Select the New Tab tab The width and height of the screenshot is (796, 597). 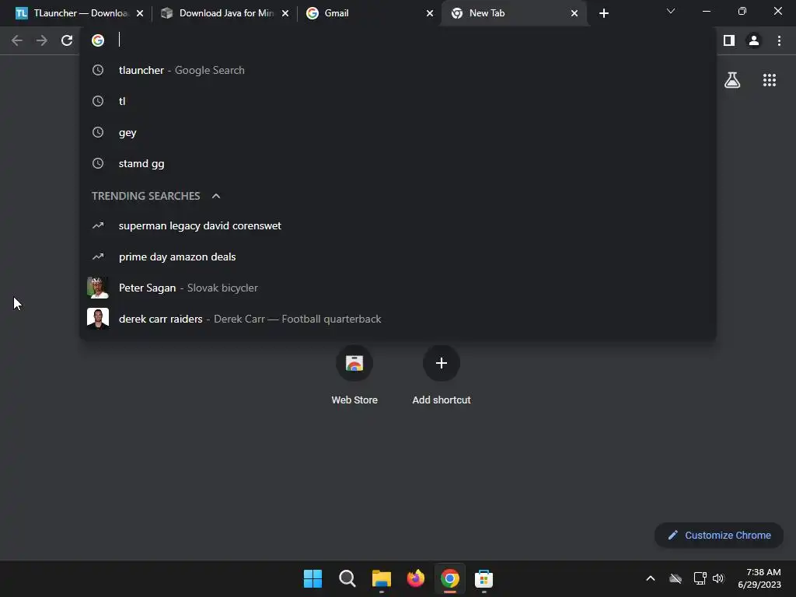(x=514, y=13)
